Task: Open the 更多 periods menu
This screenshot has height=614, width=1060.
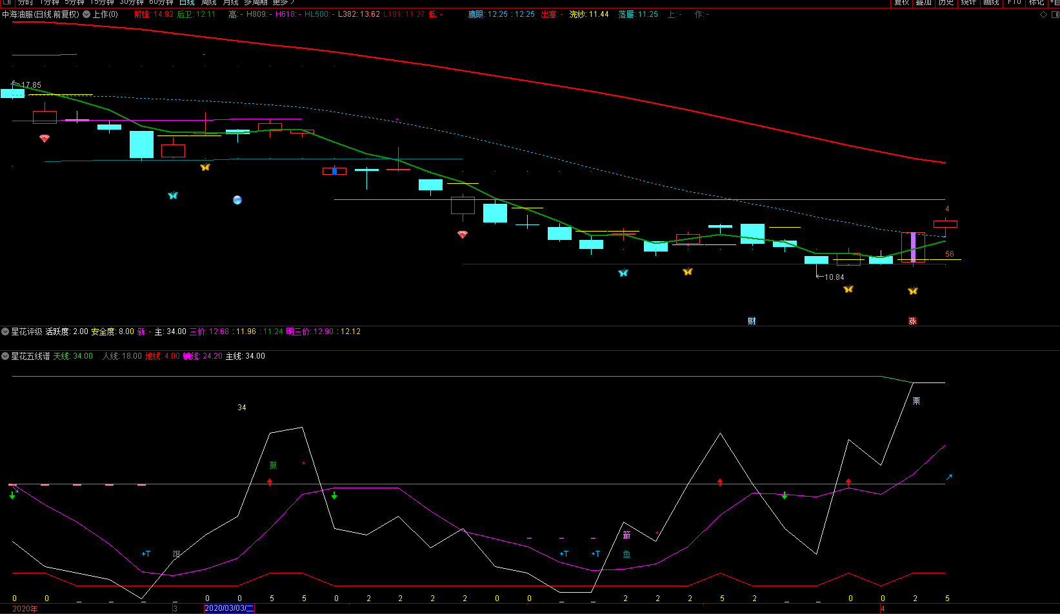Action: pos(283,3)
